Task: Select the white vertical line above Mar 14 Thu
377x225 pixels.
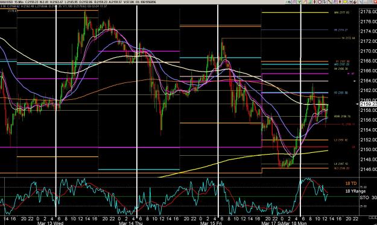Action: pyautogui.click(x=137, y=110)
